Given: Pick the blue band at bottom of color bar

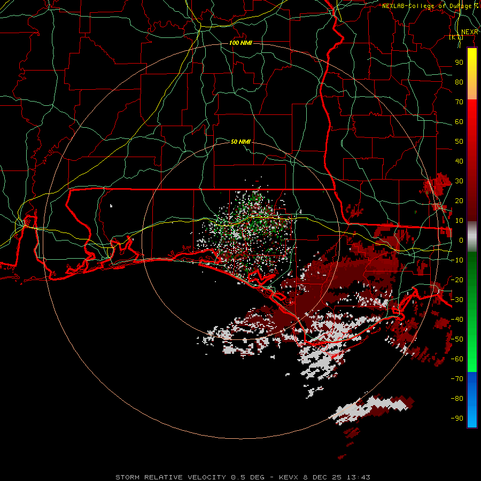Looking at the screenshot, I should pyautogui.click(x=472, y=399).
